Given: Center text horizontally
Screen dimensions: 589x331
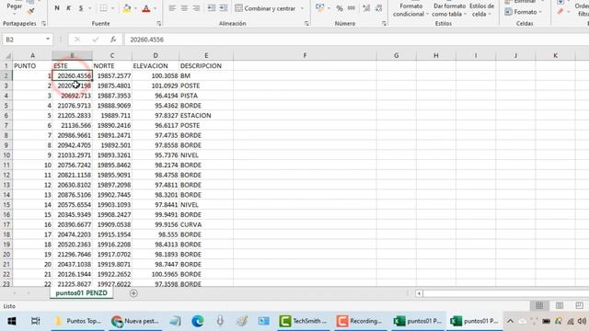Looking at the screenshot, I should click(x=184, y=8).
